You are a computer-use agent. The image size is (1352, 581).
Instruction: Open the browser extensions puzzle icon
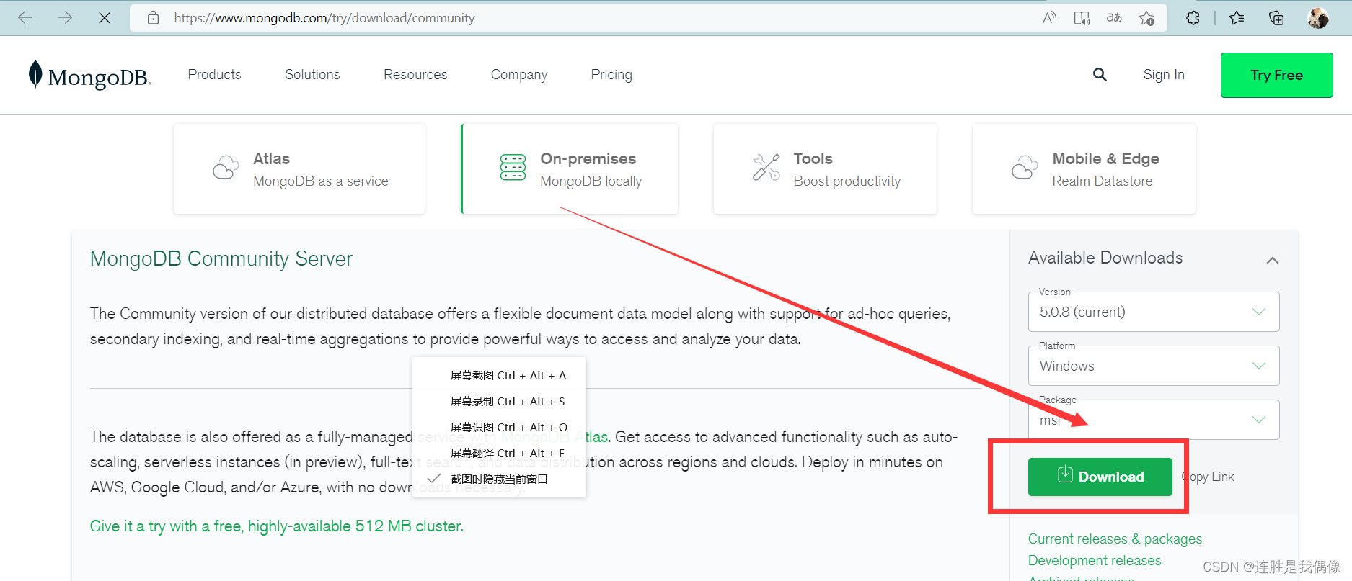click(x=1193, y=18)
